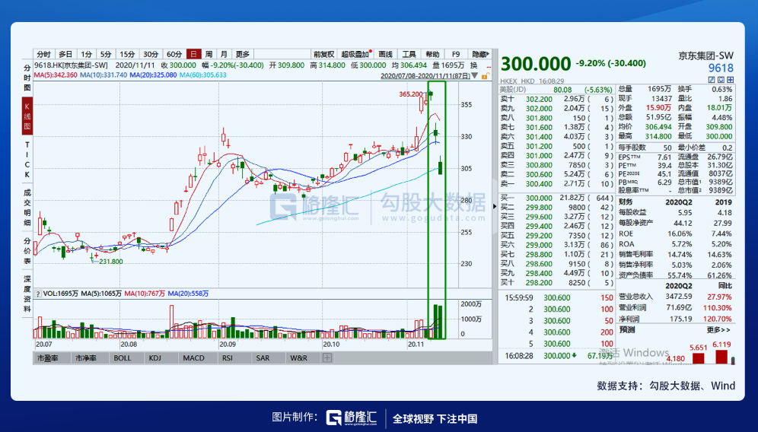This screenshot has height=432, width=758.
Task: Open the date range dropdown triangle
Action: 475,76
